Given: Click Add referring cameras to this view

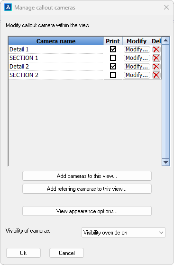Looking at the screenshot, I should [x=87, y=189].
